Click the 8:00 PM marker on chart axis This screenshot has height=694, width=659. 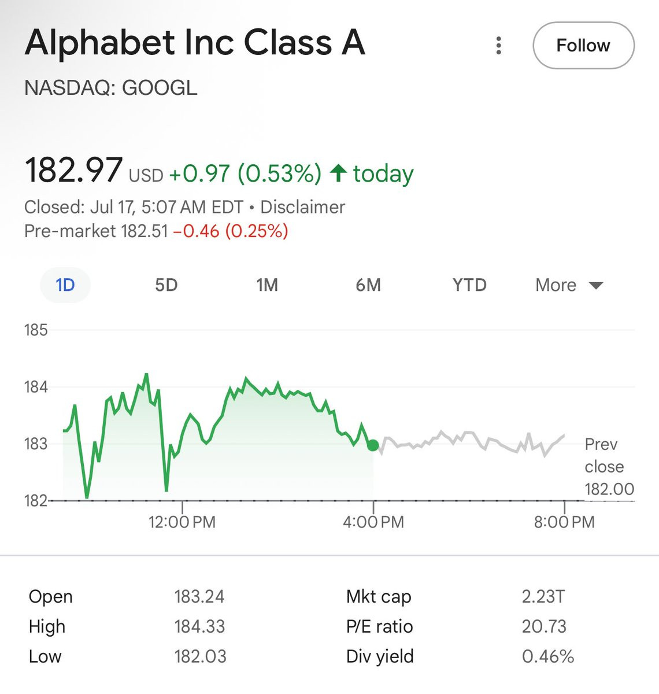click(564, 522)
